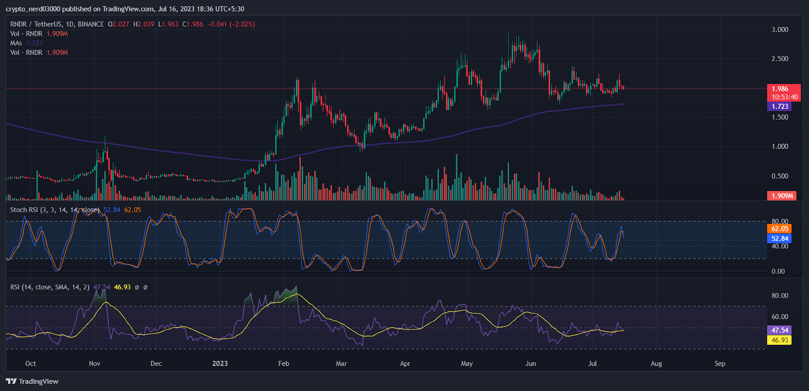Click the high price value H2.039
Image resolution: width=809 pixels, height=391 pixels.
tap(144, 24)
